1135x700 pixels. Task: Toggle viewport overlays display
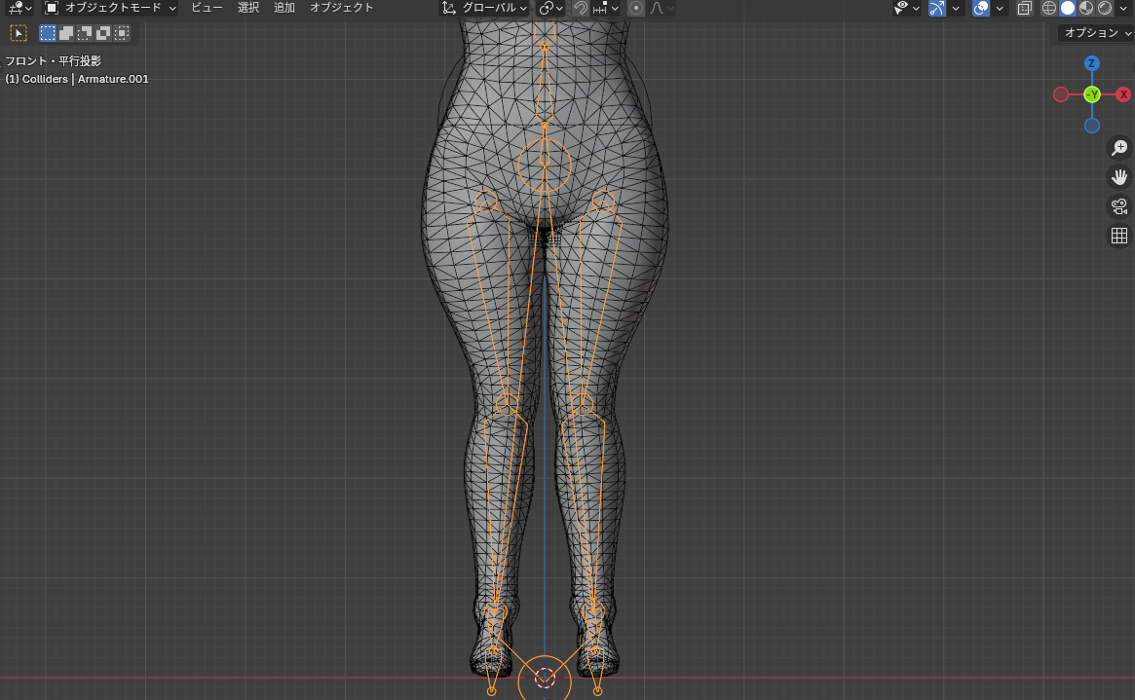tap(981, 8)
